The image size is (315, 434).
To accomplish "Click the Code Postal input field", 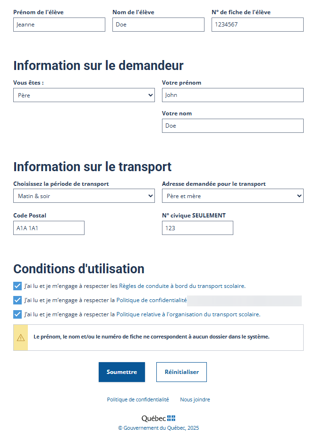I will [49, 228].
